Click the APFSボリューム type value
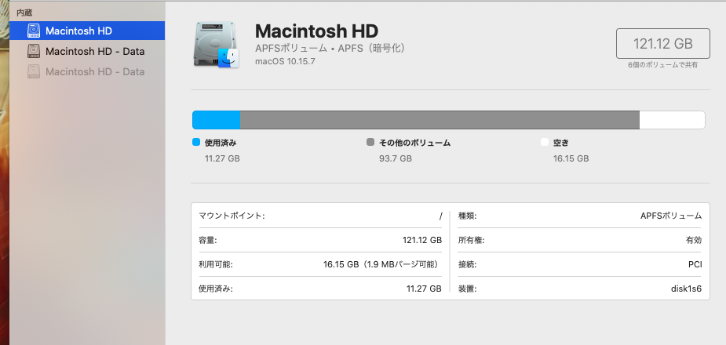Viewport: 726px width, 345px height. click(x=671, y=216)
